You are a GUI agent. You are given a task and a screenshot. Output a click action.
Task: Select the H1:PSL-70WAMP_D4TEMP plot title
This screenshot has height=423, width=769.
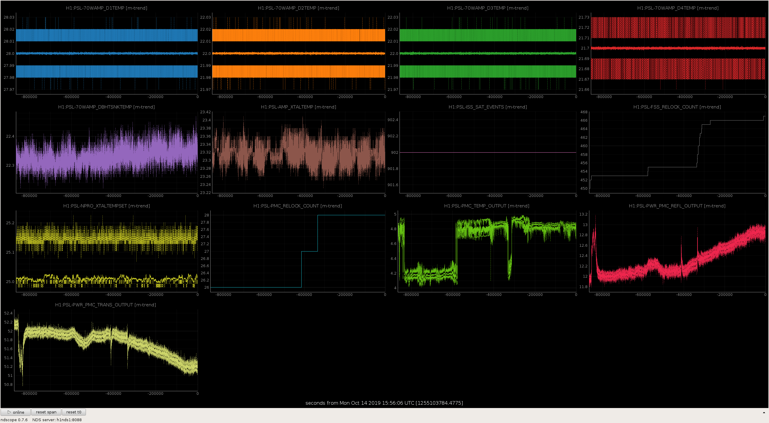678,8
